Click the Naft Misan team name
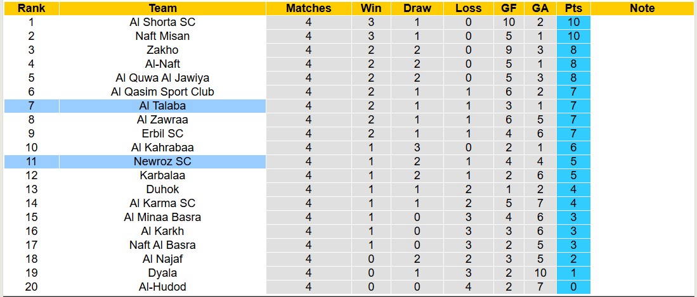This screenshot has width=697, height=297. (x=162, y=36)
